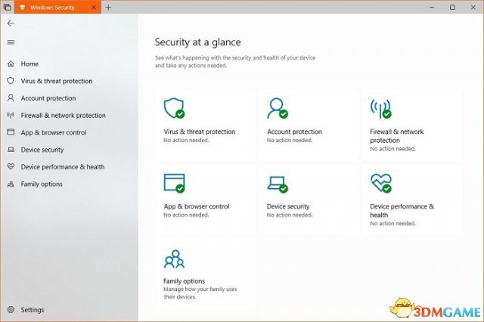Image resolution: width=484 pixels, height=322 pixels.
Task: Open Settings at bottom of sidebar
Action: 33,310
